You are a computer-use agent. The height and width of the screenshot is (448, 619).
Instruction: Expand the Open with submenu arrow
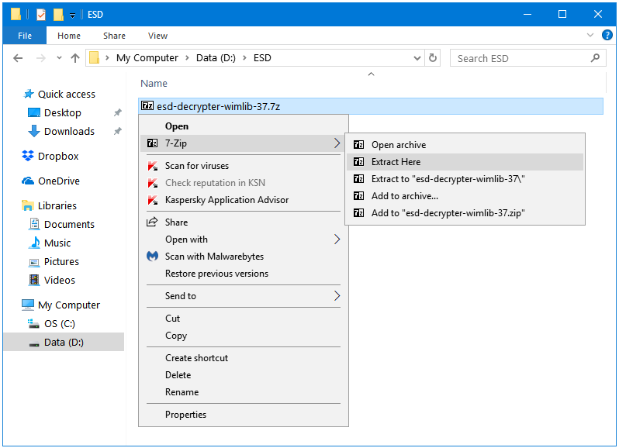337,239
